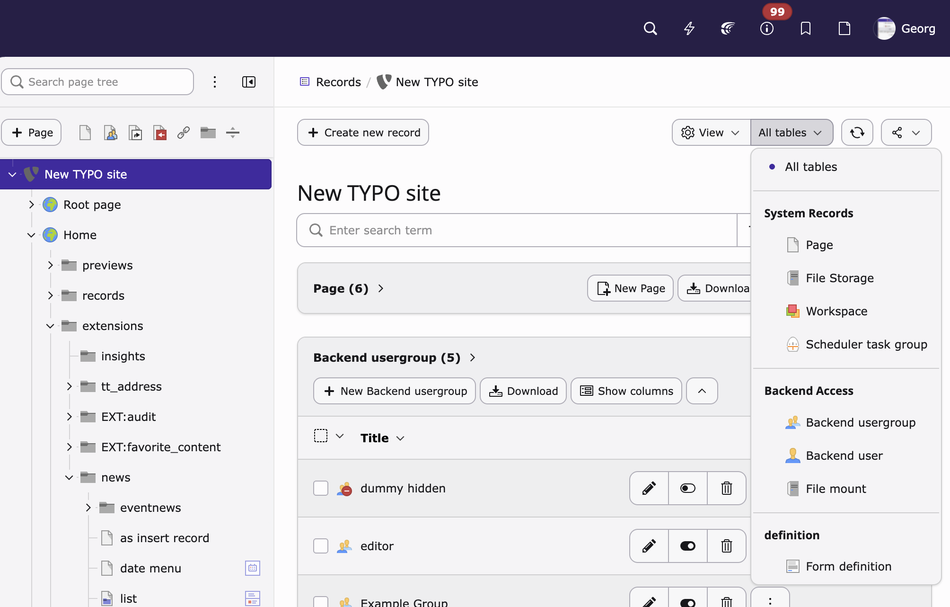Click the flash cache lightning icon

(x=689, y=28)
